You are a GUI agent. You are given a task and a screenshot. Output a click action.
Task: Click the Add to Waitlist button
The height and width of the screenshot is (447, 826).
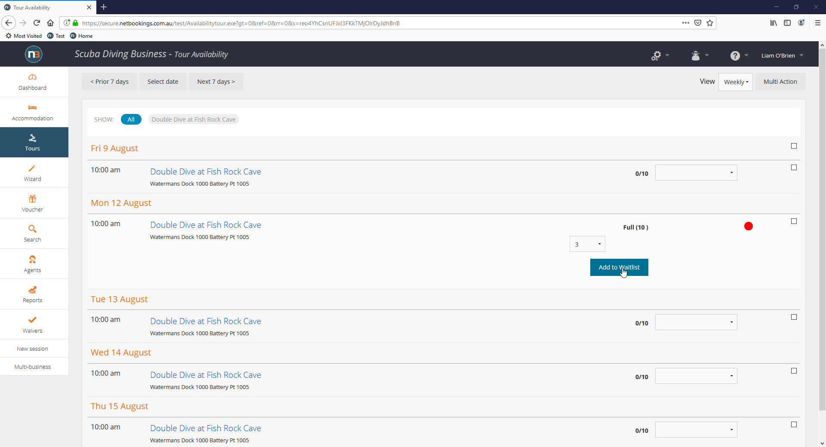pos(619,267)
